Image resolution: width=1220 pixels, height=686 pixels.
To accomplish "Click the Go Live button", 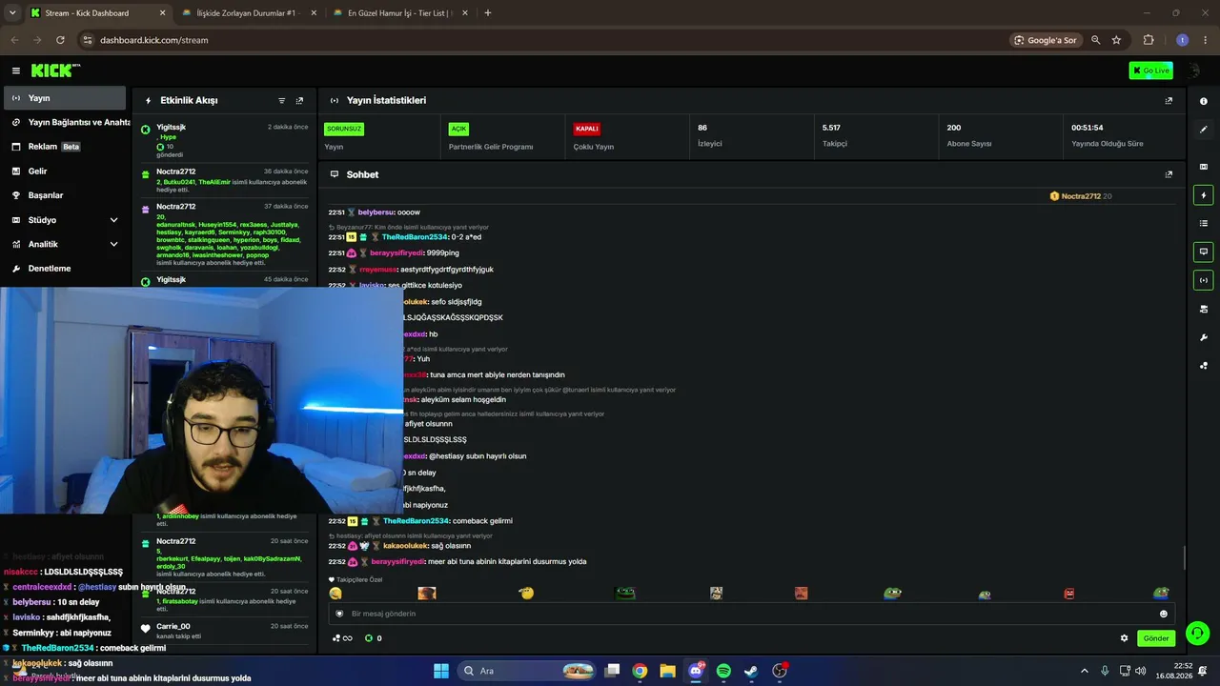I will pos(1150,71).
